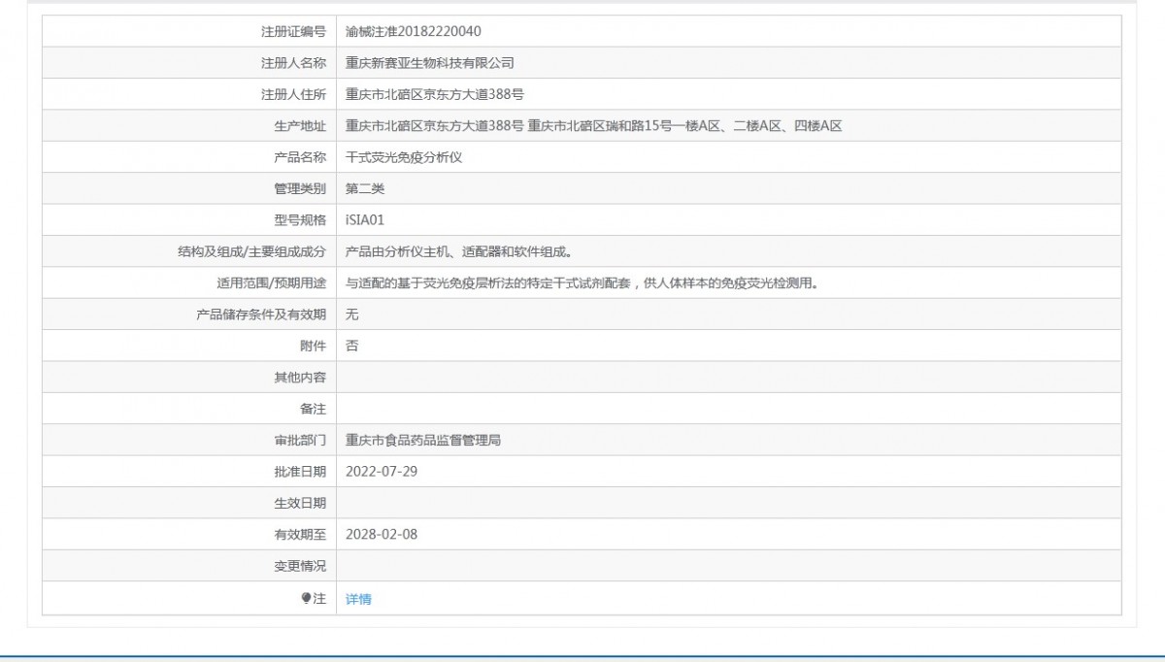Click the 产品名称 label
1165x662 pixels.
coord(301,157)
